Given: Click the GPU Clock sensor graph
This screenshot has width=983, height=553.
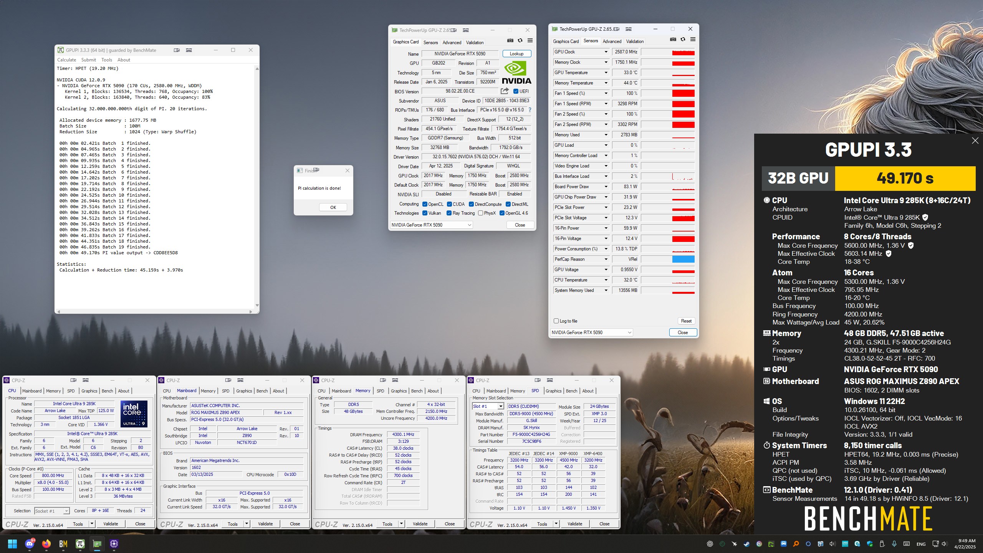Looking at the screenshot, I should 668,52.
